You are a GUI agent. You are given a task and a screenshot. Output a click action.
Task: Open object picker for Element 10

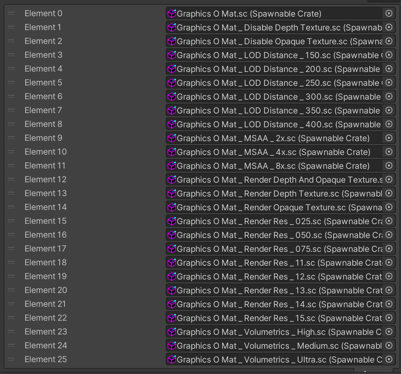389,151
